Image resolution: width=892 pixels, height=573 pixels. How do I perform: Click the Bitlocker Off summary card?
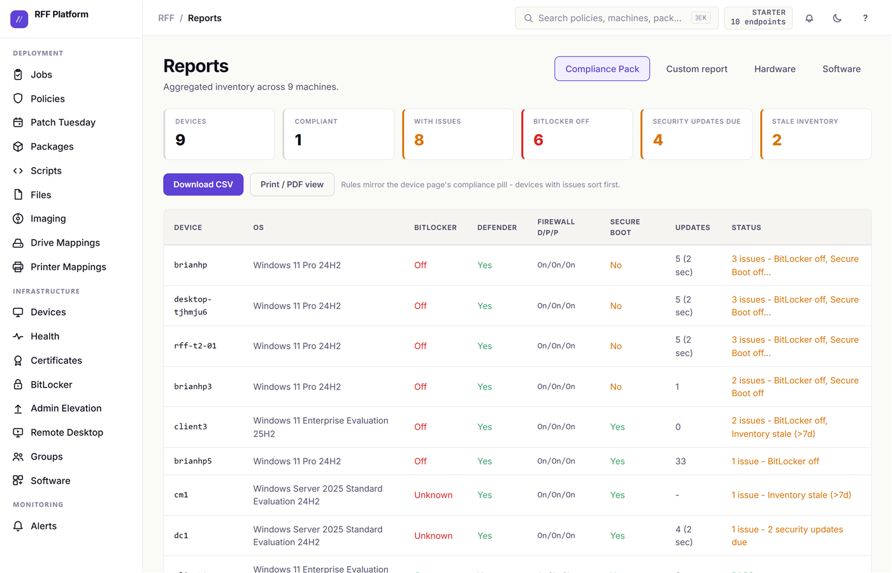(577, 134)
